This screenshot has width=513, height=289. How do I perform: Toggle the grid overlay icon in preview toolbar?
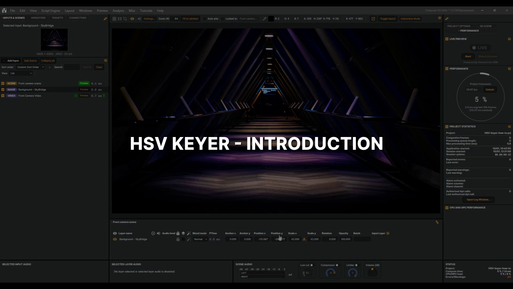click(x=114, y=19)
